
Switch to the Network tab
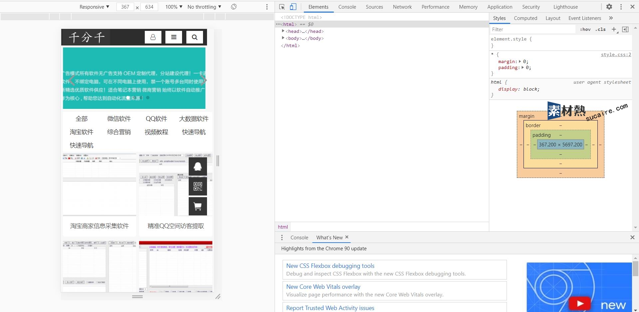tap(402, 7)
